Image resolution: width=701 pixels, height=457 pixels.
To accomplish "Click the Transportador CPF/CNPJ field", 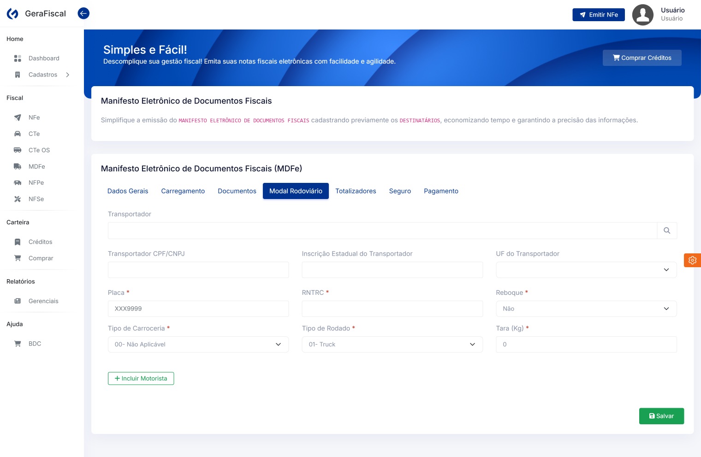I will point(198,270).
